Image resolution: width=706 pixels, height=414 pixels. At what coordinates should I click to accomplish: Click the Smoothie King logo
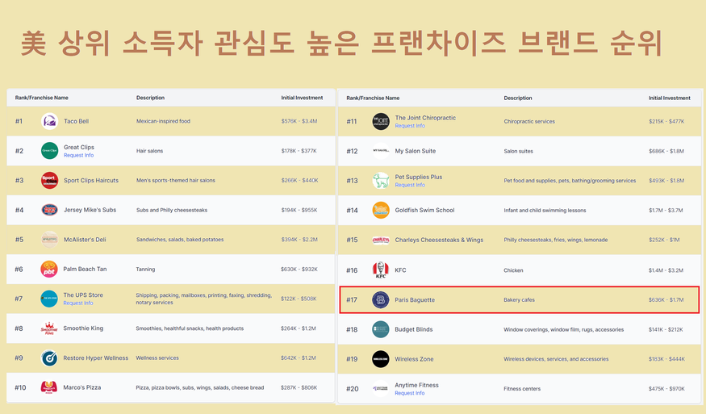(x=49, y=328)
